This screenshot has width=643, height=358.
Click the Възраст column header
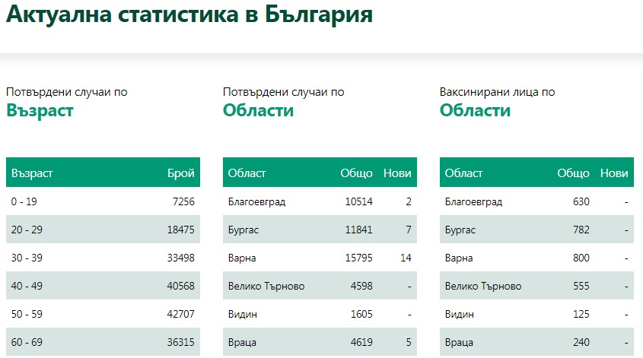[x=32, y=173]
